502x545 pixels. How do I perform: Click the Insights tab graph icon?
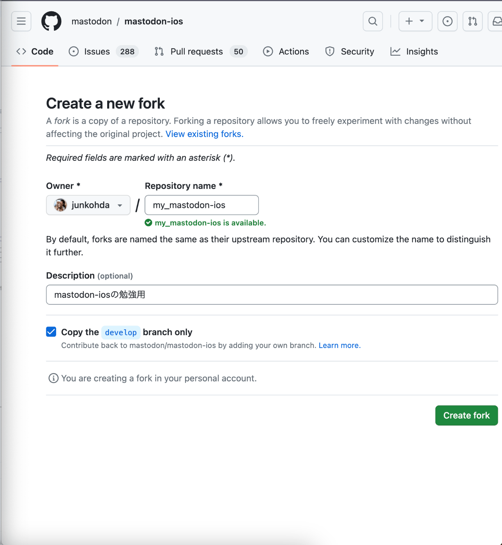395,51
